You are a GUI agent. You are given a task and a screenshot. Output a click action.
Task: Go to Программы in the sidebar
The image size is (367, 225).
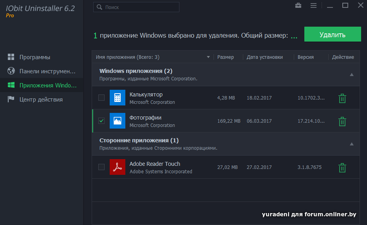tap(35, 57)
